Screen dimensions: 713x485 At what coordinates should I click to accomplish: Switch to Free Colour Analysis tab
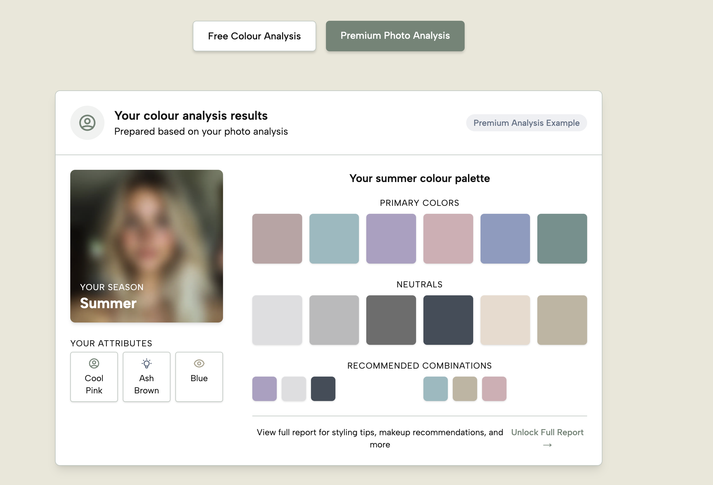tap(254, 36)
